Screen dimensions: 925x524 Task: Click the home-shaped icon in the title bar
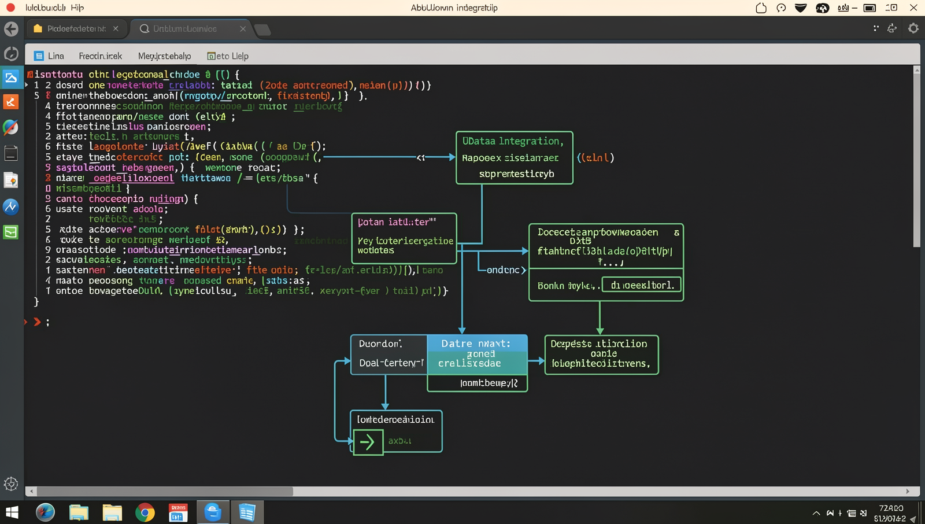[761, 8]
